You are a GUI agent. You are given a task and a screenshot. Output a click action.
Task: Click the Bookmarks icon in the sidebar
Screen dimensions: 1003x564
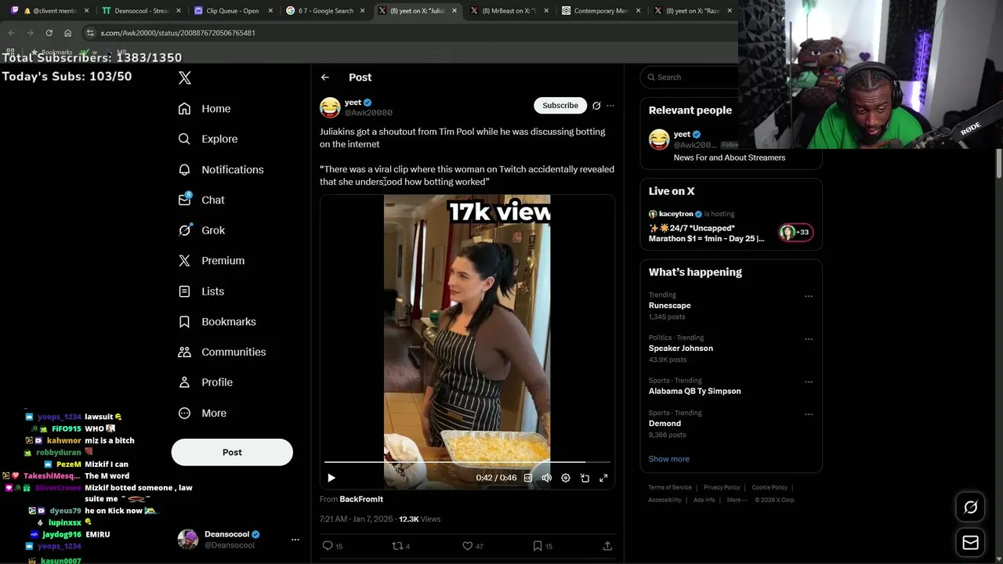[184, 322]
